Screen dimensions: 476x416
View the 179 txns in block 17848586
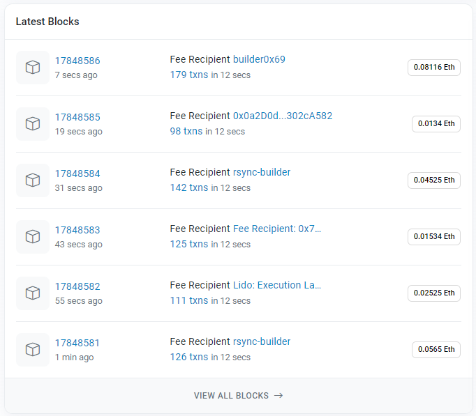[x=188, y=75]
